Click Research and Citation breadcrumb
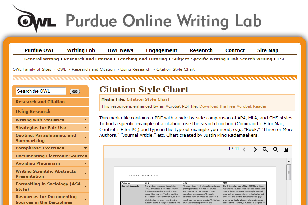 tap(93, 69)
